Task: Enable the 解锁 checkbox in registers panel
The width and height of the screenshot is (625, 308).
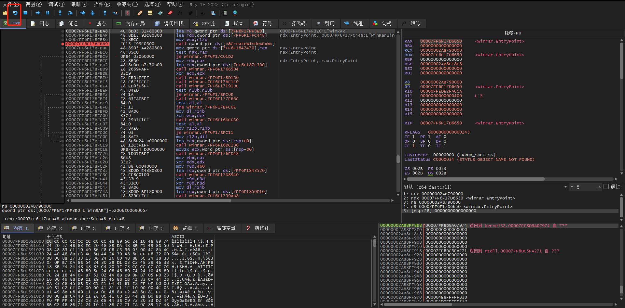Action: pyautogui.click(x=606, y=187)
